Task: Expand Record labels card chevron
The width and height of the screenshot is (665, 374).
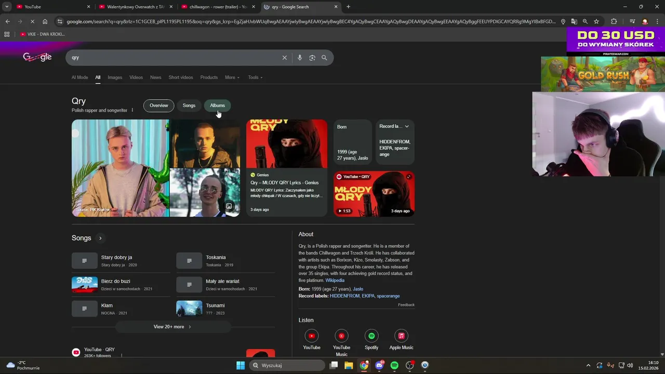Action: [407, 126]
